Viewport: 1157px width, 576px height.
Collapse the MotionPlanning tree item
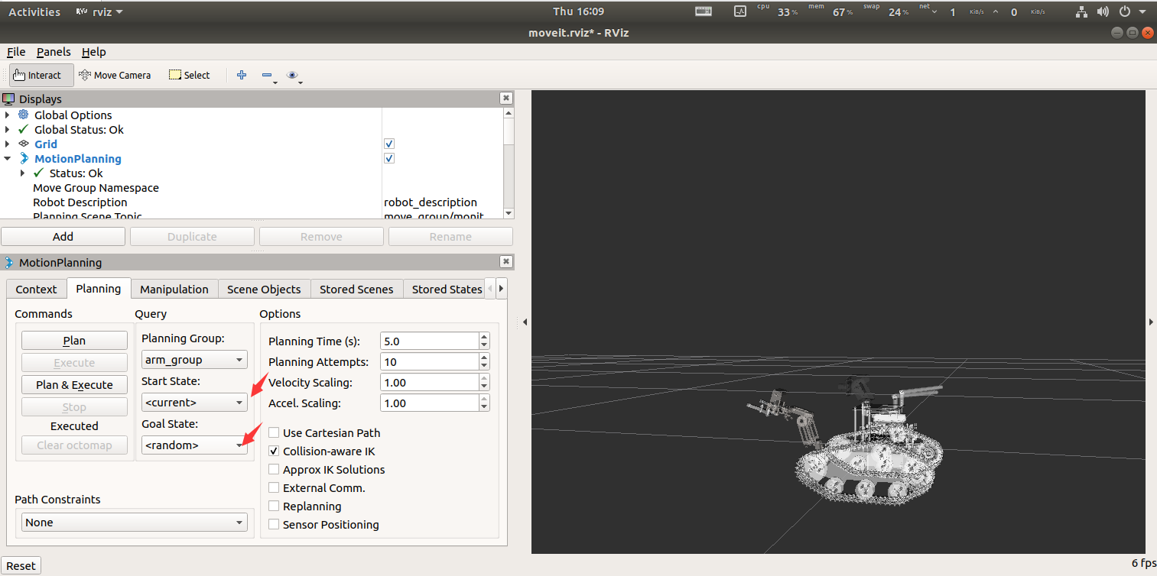click(7, 158)
